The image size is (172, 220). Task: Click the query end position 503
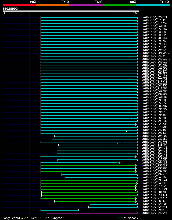136,13
